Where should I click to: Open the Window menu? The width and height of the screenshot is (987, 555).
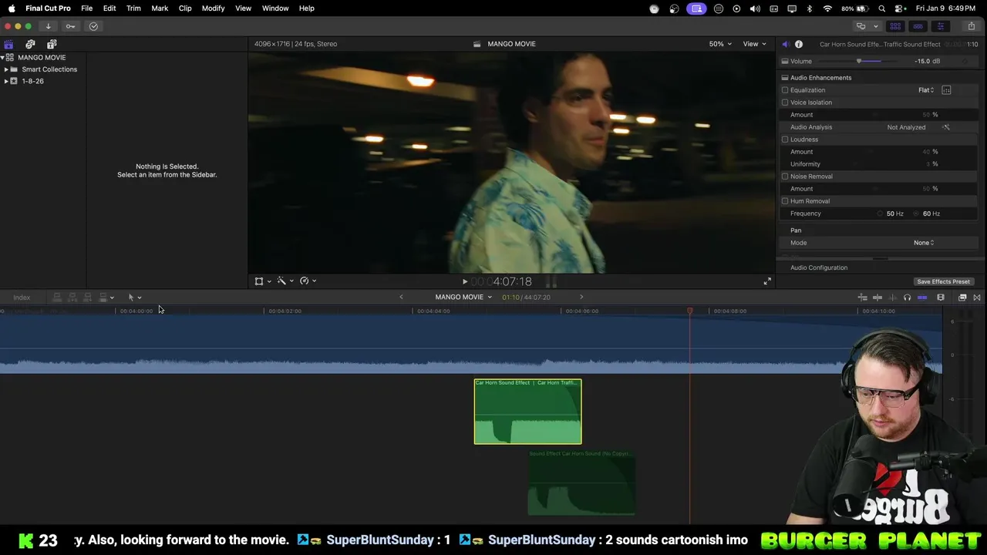275,8
